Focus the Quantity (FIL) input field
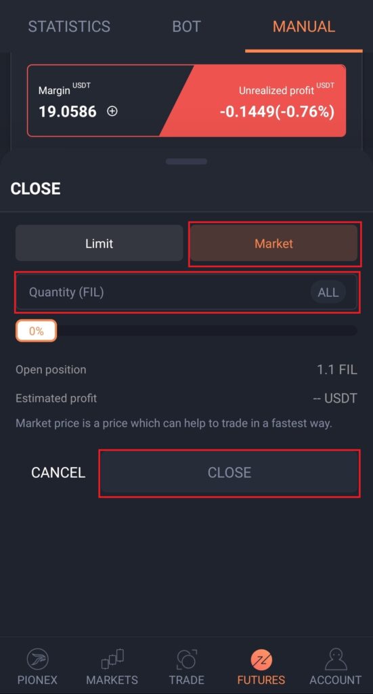373x694 pixels. pyautogui.click(x=186, y=292)
